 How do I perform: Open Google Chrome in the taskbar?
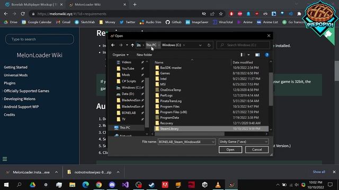click(x=99, y=185)
